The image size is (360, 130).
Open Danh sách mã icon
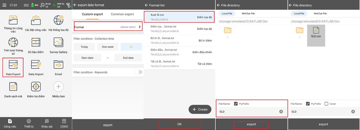point(13,87)
